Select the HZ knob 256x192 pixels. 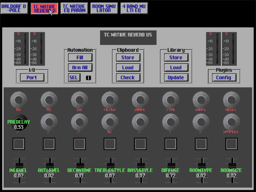pyautogui.click(x=110, y=122)
